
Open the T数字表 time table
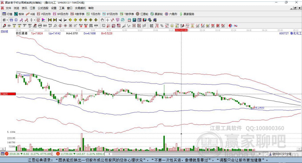pos(127,14)
